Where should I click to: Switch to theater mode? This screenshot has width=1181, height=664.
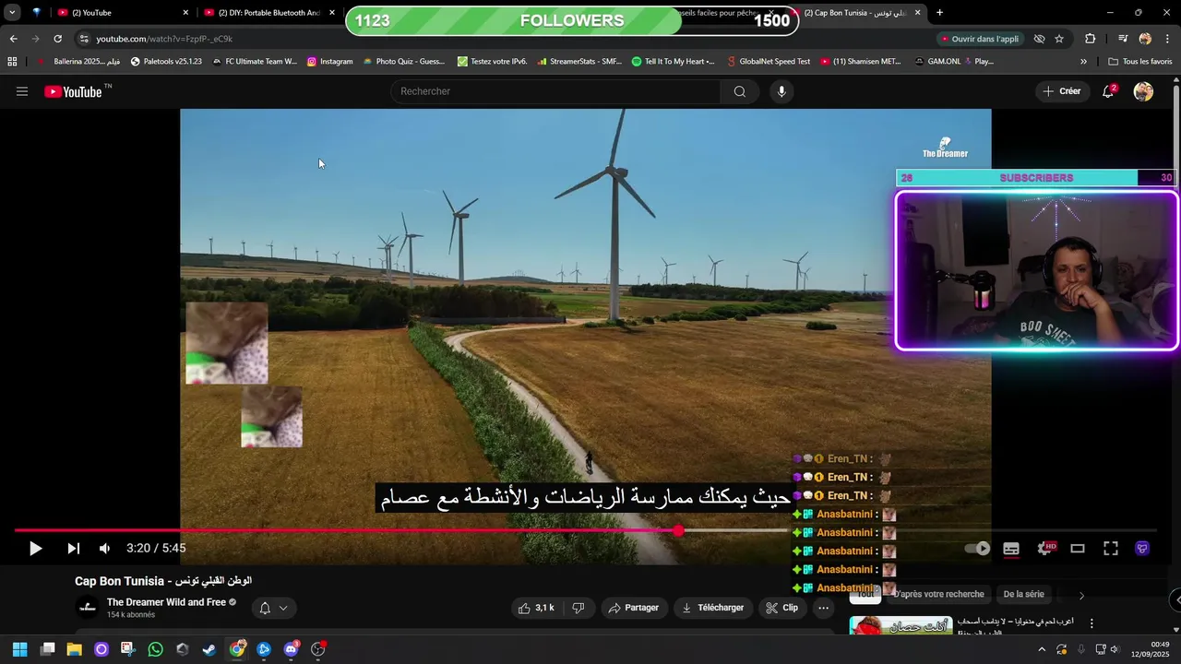coord(1078,549)
